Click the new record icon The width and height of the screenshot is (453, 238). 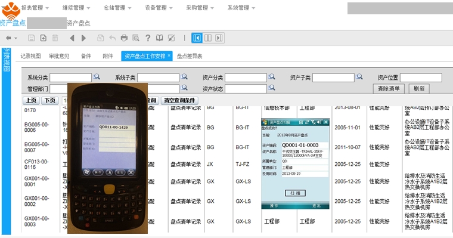coord(44,38)
